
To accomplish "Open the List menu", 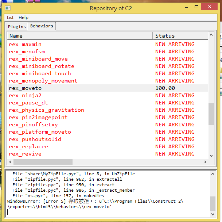I will (x=10, y=18).
